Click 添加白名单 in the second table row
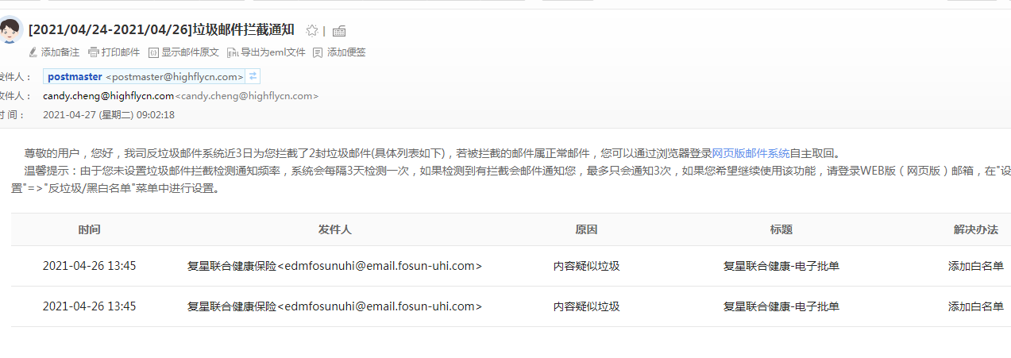The height and width of the screenshot is (358, 1011). coord(975,306)
